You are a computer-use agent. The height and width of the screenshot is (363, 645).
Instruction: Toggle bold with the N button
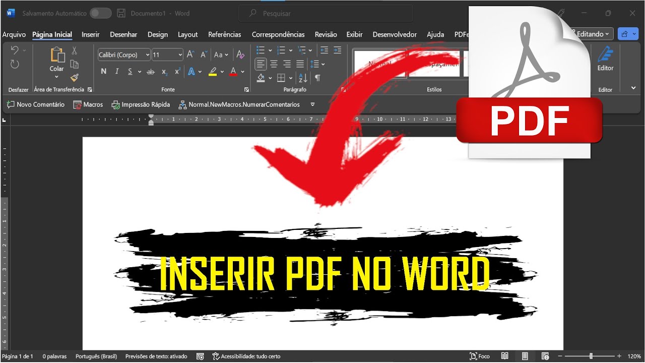coord(103,72)
